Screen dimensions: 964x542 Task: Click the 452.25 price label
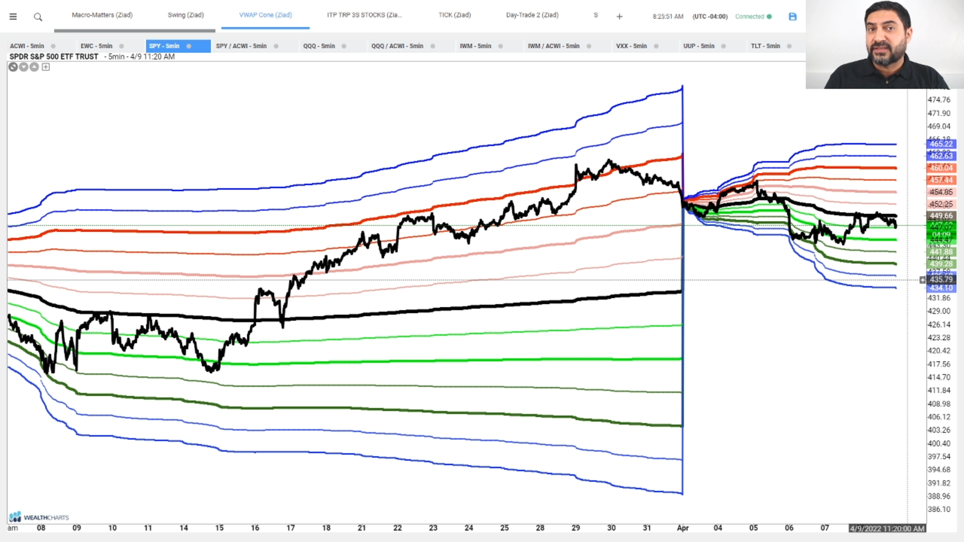[941, 204]
